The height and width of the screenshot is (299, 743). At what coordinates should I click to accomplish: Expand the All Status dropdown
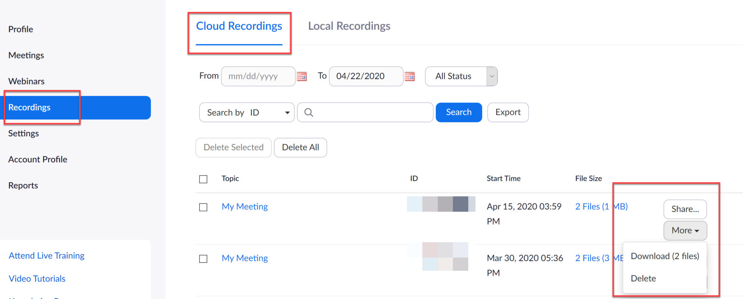pyautogui.click(x=461, y=76)
